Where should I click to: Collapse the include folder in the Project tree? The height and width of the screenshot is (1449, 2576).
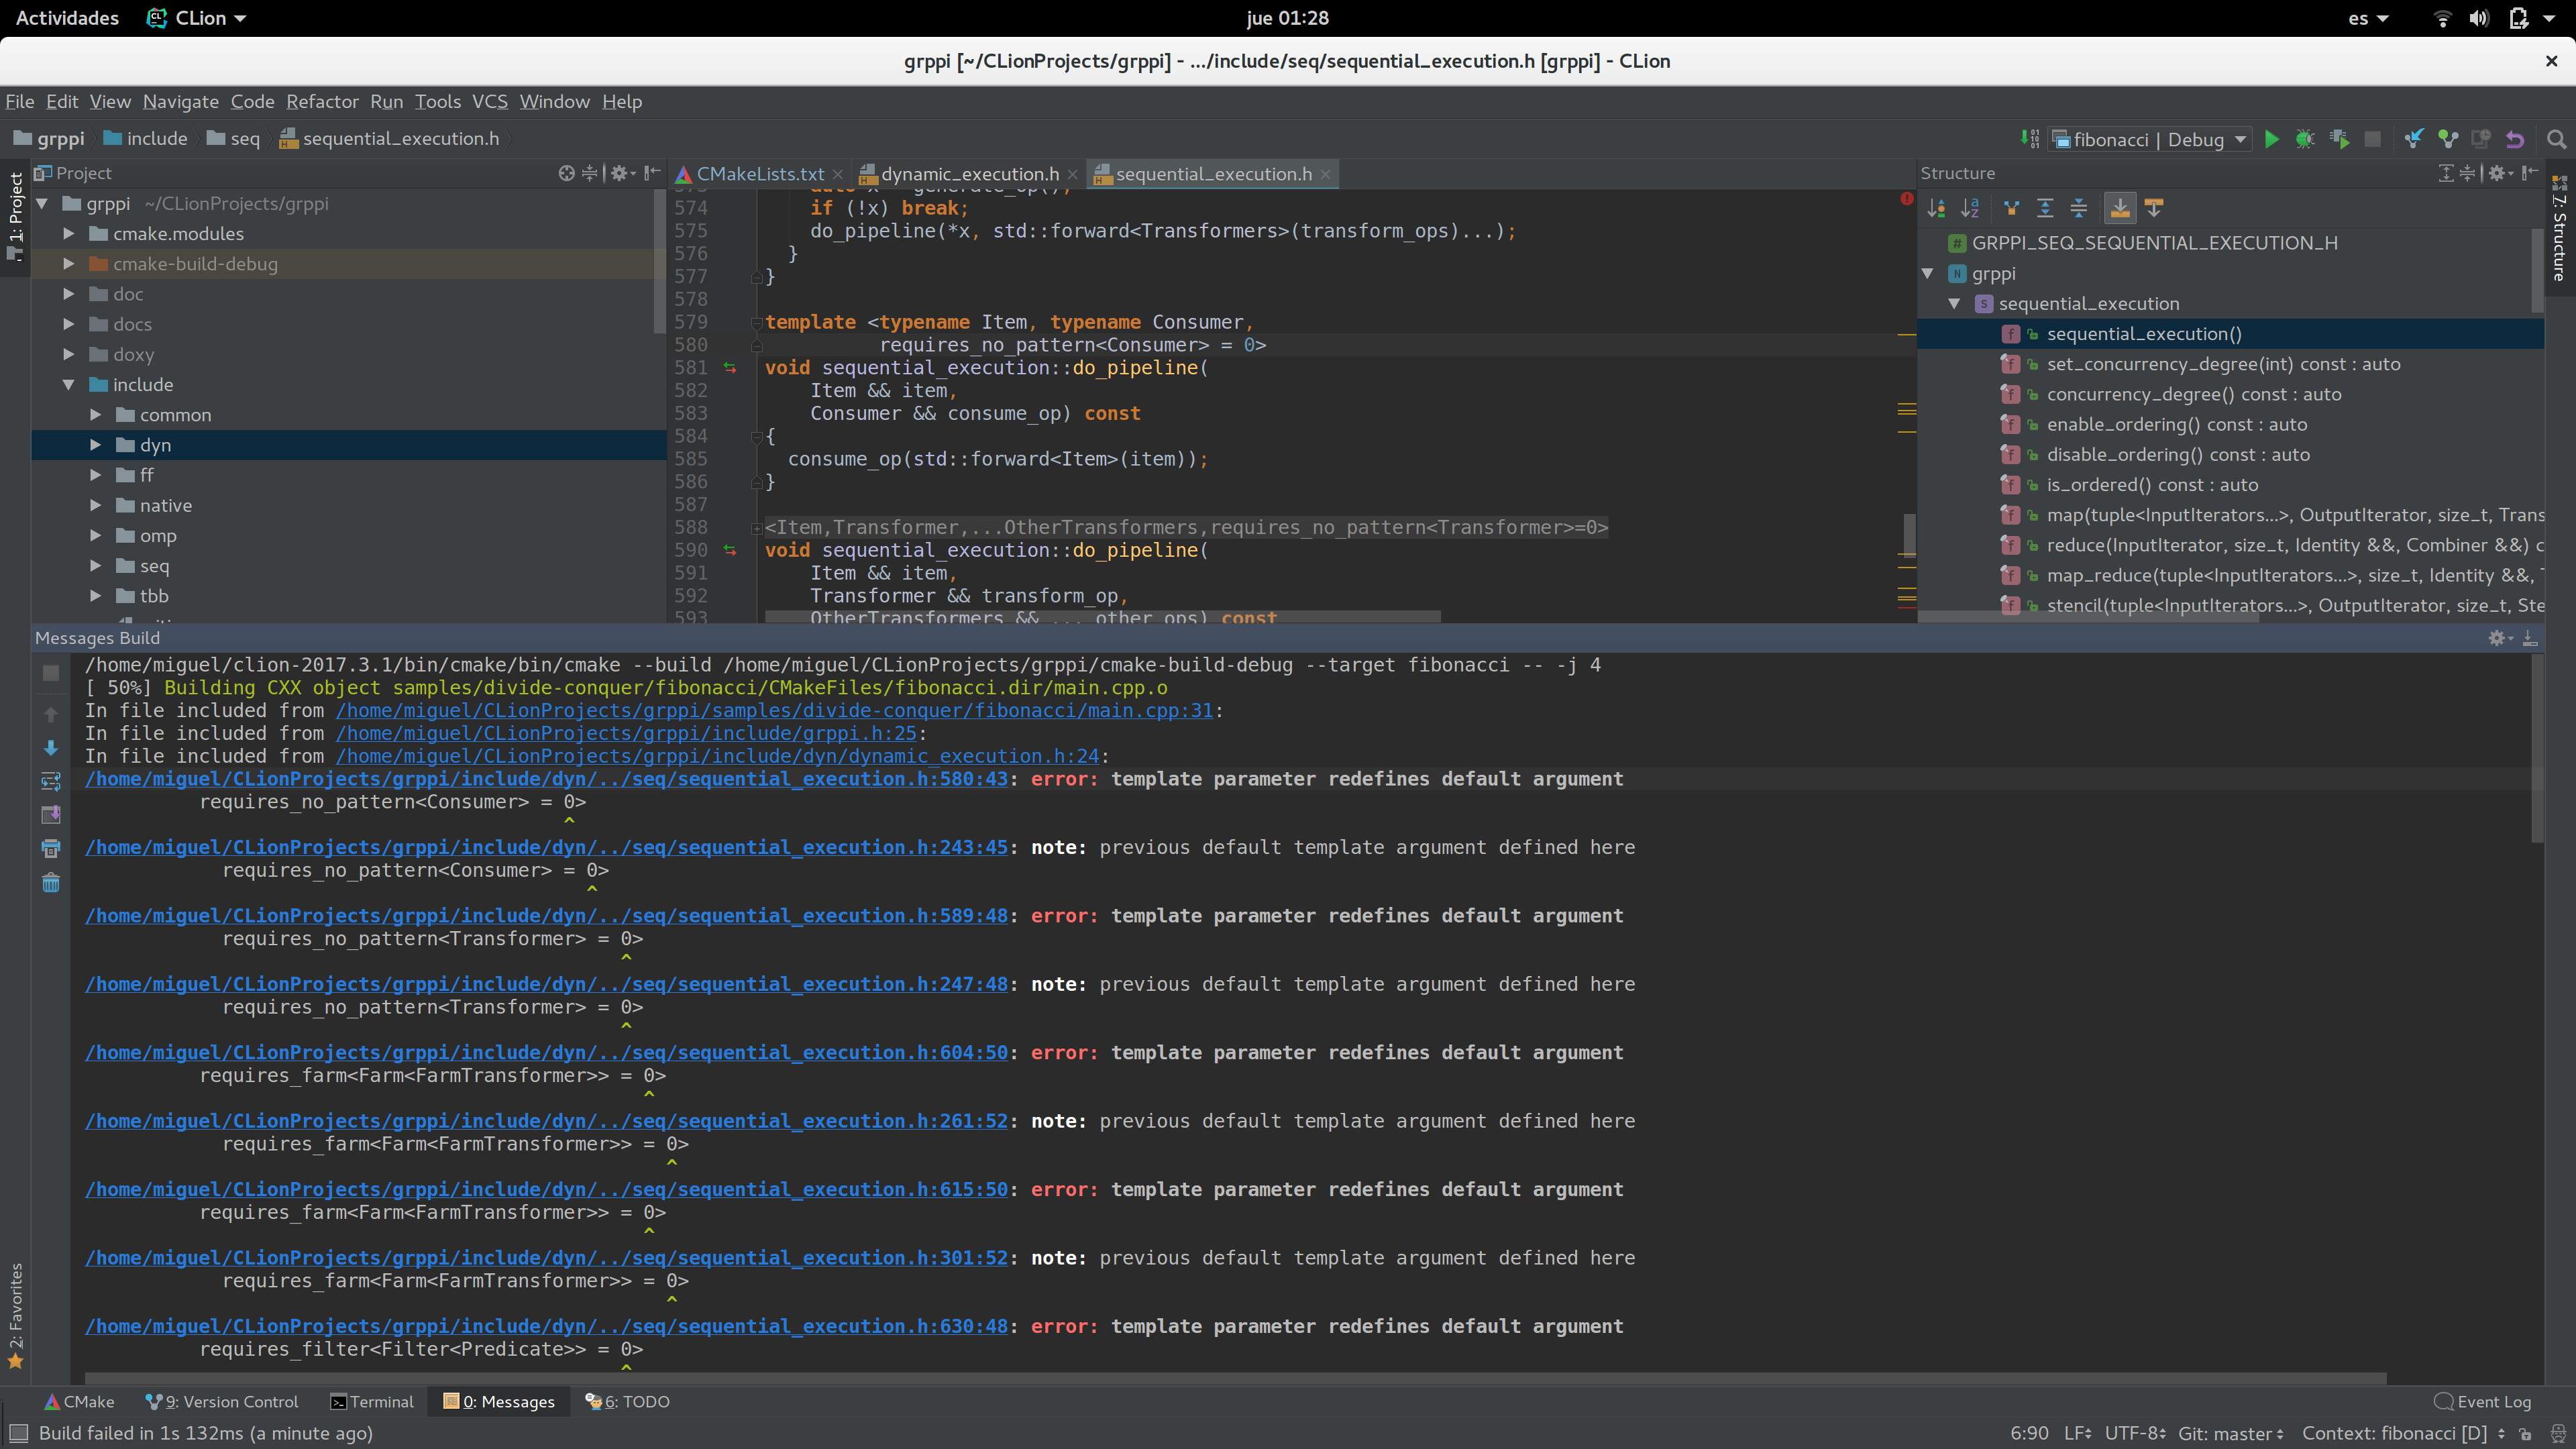pos(69,385)
